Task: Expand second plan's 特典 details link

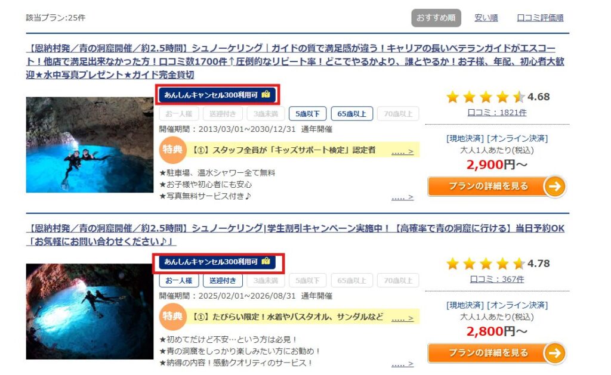Action: point(402,318)
